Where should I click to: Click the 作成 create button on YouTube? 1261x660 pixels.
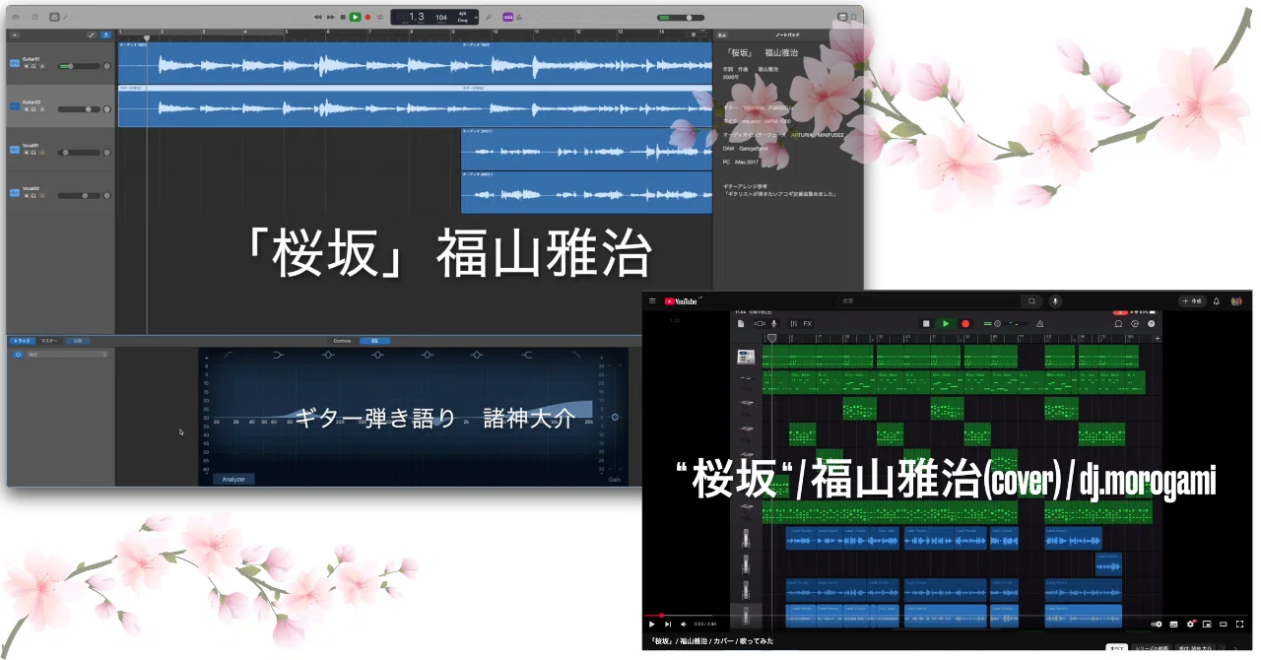pyautogui.click(x=1190, y=300)
